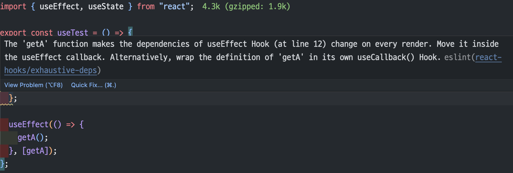Viewport: 513px width, 173px height.
Task: Click the final closing brace of useTest
Action: (2, 164)
